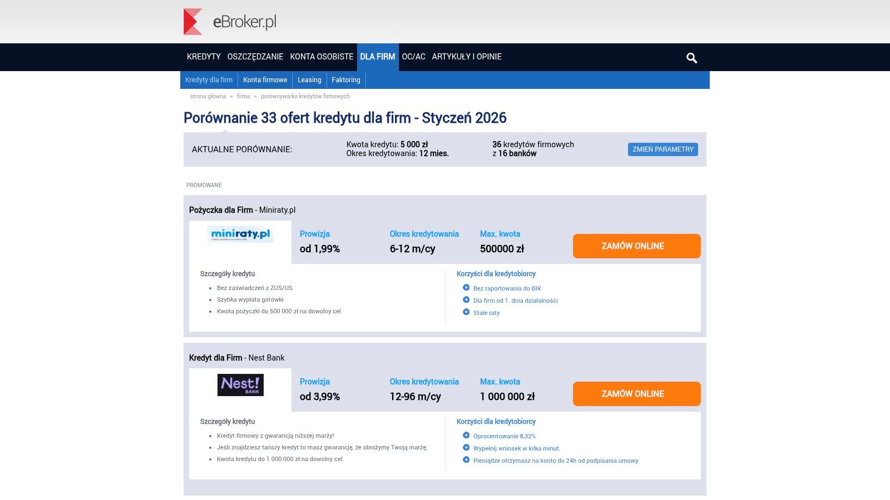Screen dimensions: 890x500
Task: Switch to Leasing tab
Action: (309, 80)
